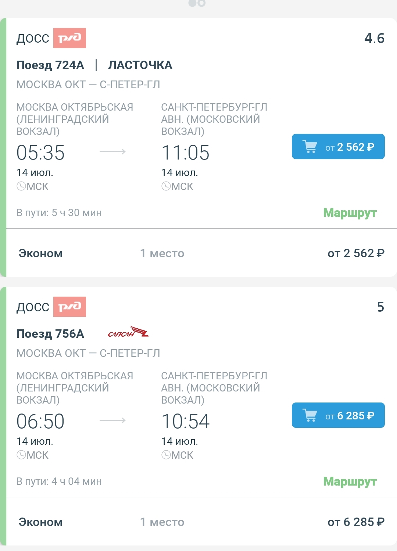397x551 pixels.
Task: Open Маршрут for train 756A
Action: tap(350, 482)
